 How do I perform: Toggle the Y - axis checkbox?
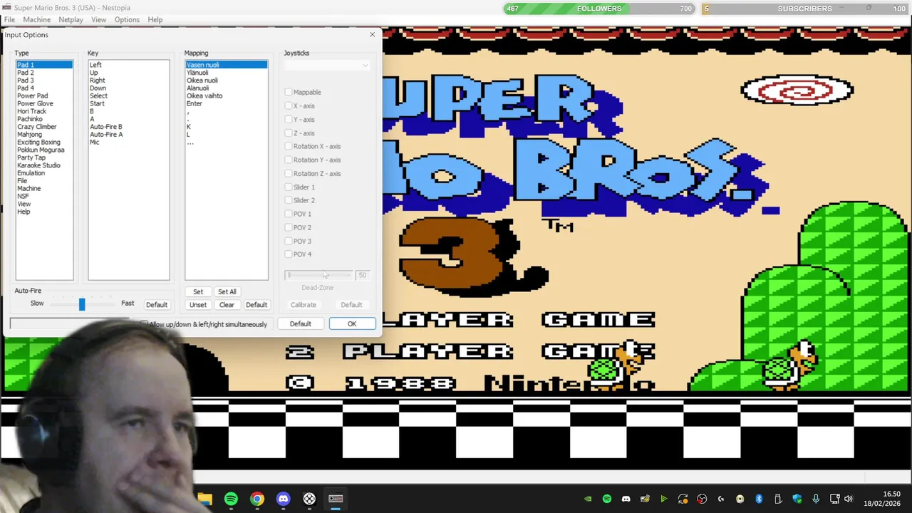click(x=289, y=119)
